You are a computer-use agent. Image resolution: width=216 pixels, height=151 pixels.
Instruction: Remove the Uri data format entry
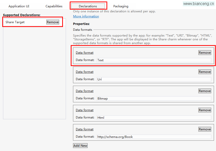[205, 72]
